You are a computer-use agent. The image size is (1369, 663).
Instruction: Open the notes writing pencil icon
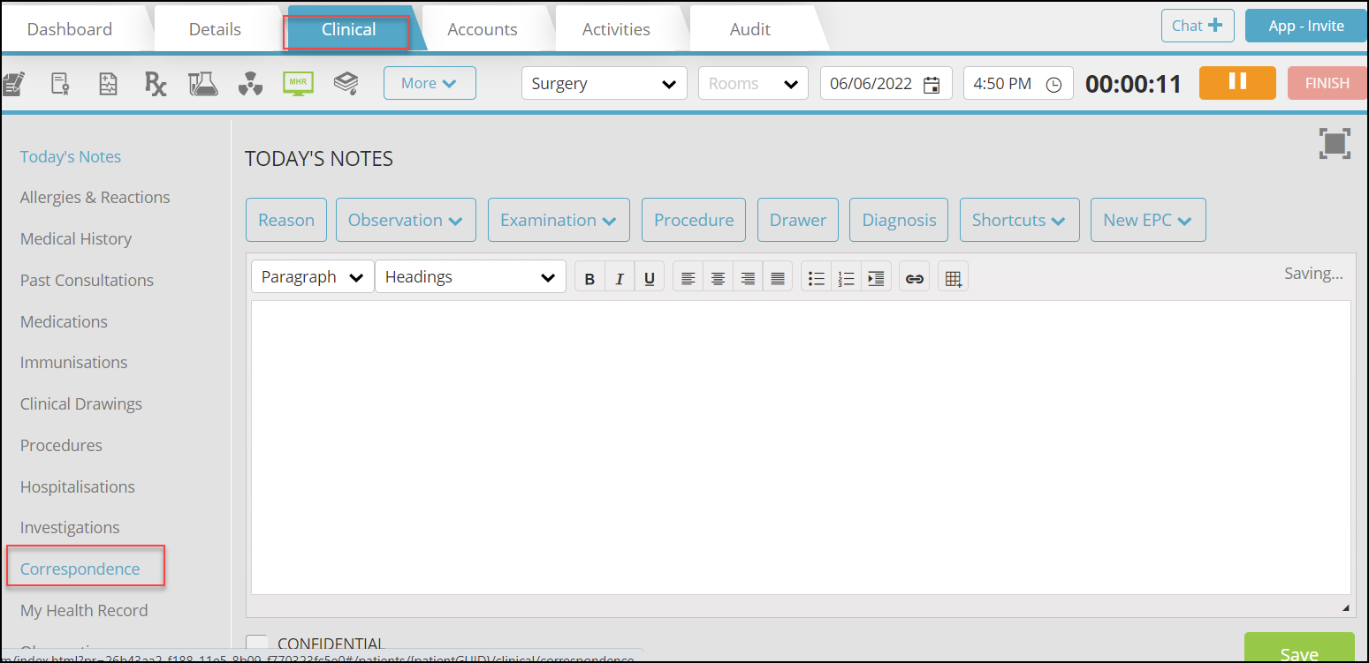(12, 84)
